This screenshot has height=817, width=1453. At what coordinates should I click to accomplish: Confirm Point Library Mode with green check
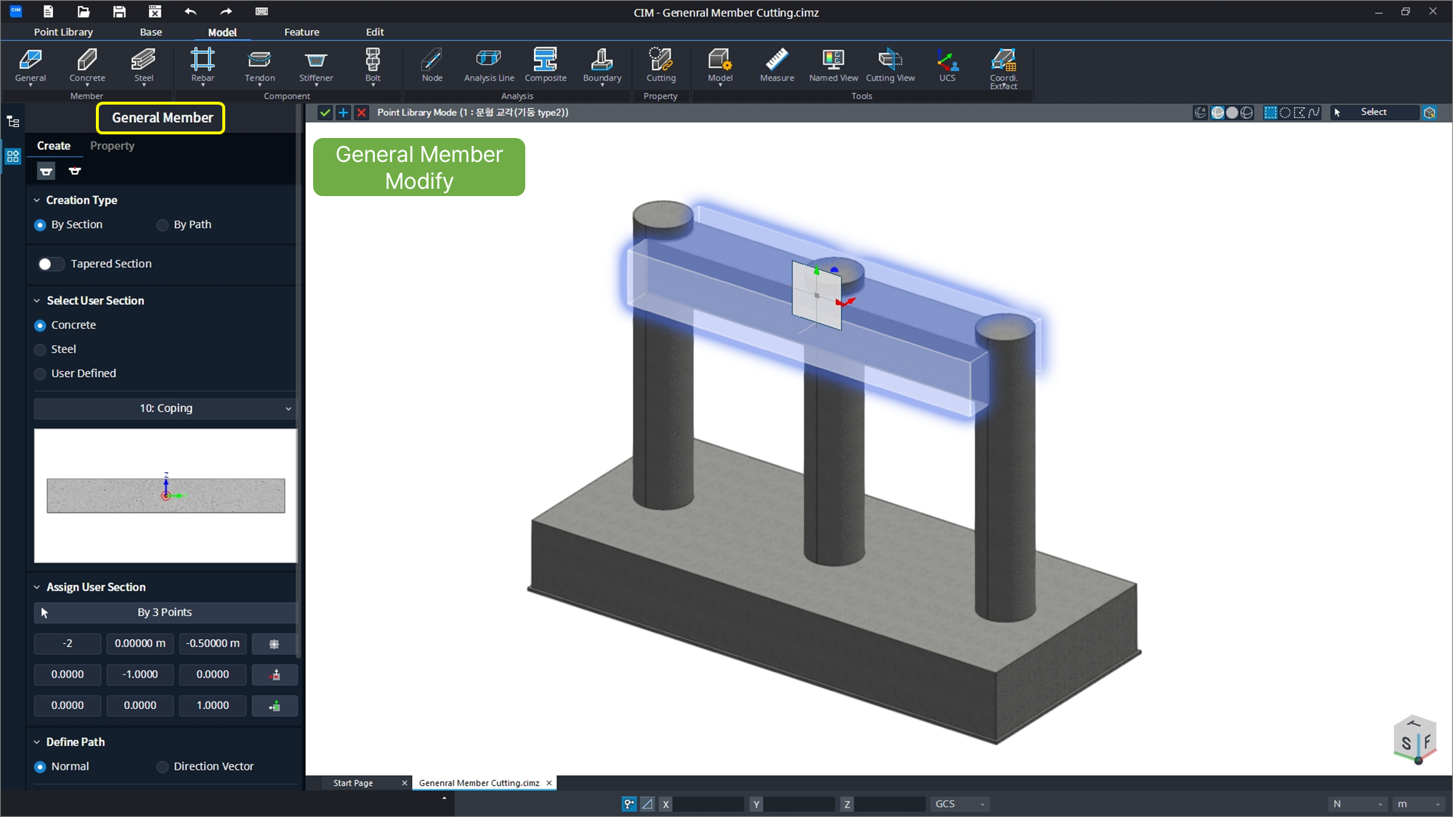point(325,113)
